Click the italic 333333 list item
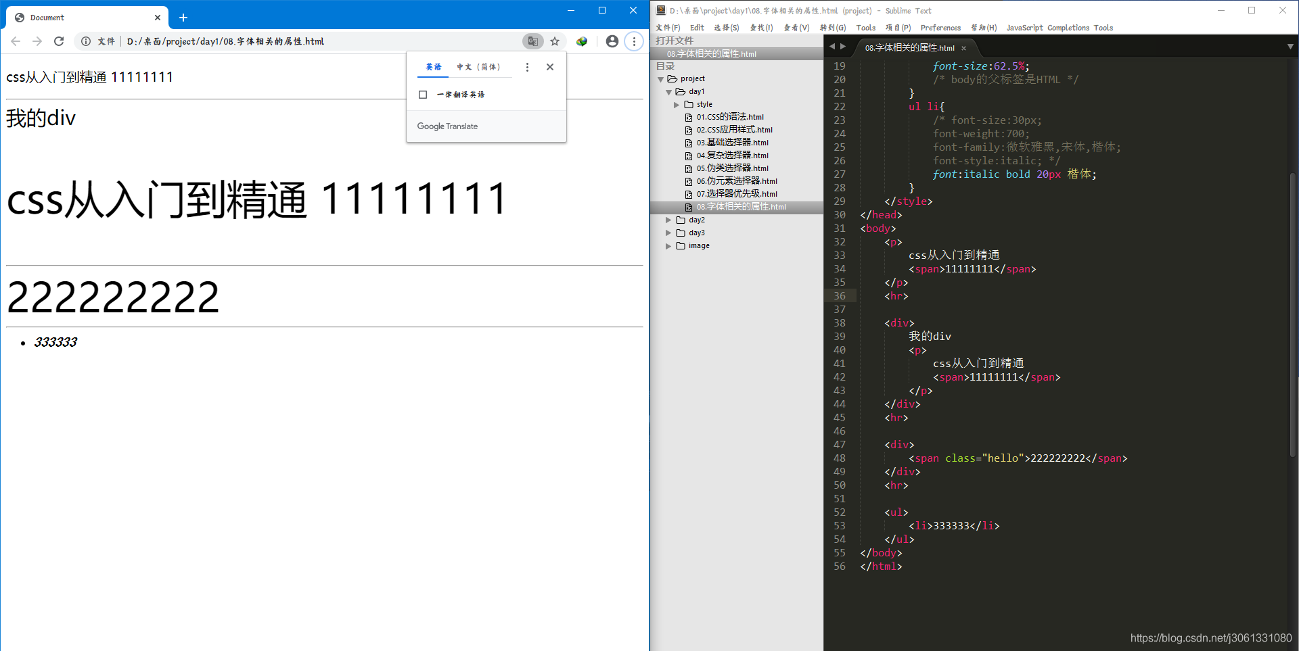1299x651 pixels. [x=55, y=342]
